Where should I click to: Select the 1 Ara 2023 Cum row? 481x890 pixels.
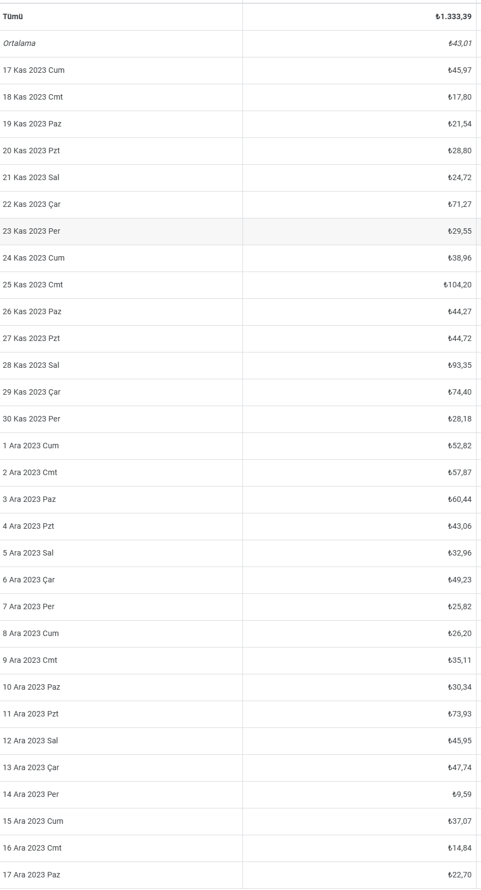point(240,446)
